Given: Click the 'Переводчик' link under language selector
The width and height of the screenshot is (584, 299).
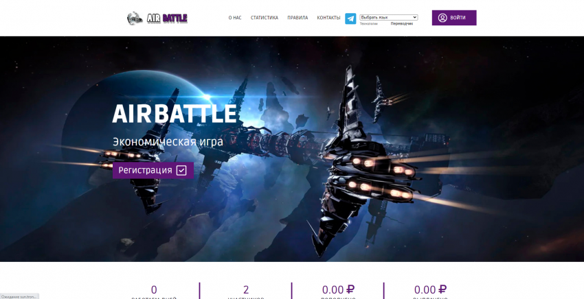Looking at the screenshot, I should 401,23.
